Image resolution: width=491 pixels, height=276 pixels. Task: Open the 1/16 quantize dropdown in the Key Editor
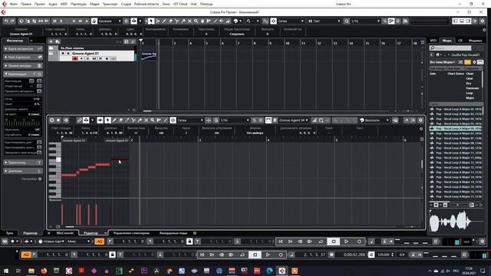coord(235,120)
